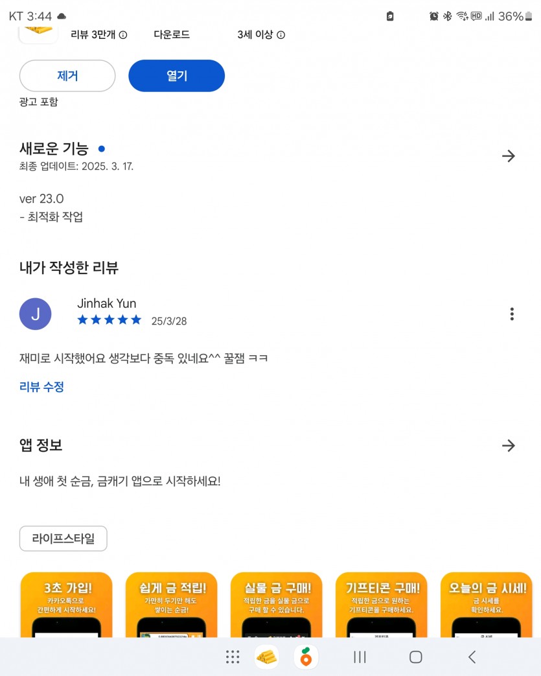
Task: Select the 라이프스타일 category chip
Action: [x=63, y=539]
